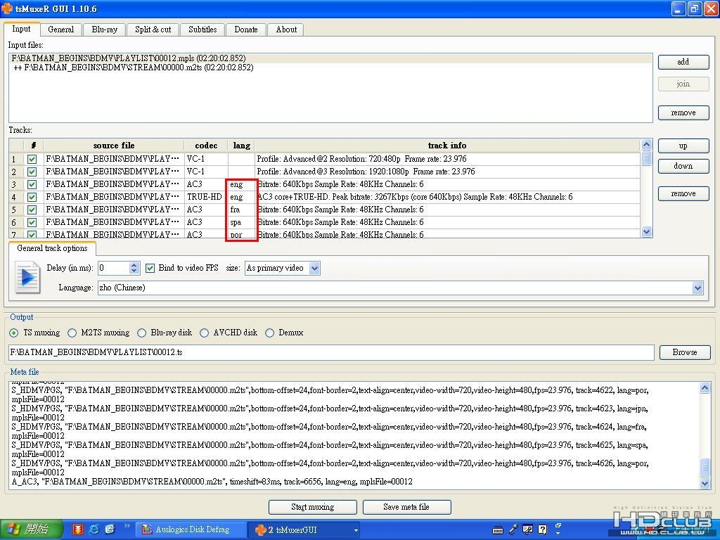
Task: Click remove button beside input files
Action: (x=683, y=113)
